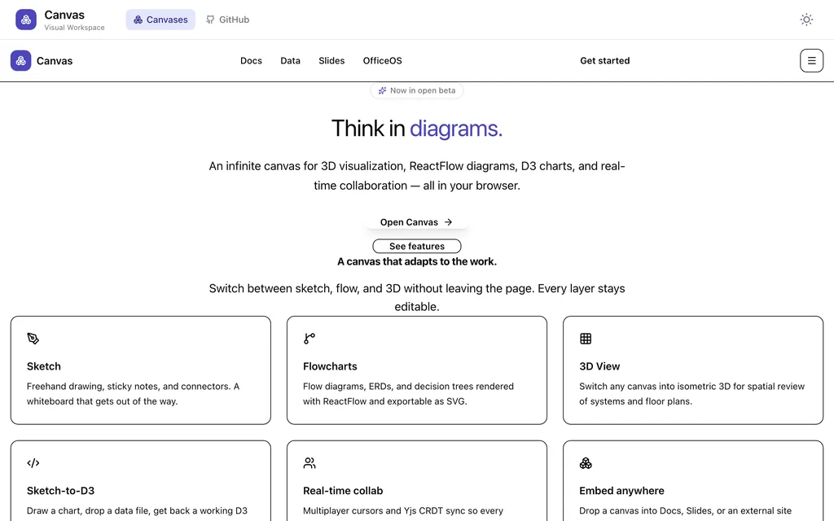Click the Visual Workspace subtitle
Screen dimensions: 834x521
[74, 28]
